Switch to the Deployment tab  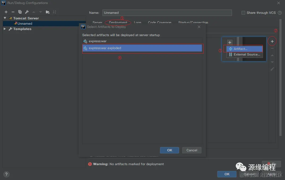[x=118, y=22]
